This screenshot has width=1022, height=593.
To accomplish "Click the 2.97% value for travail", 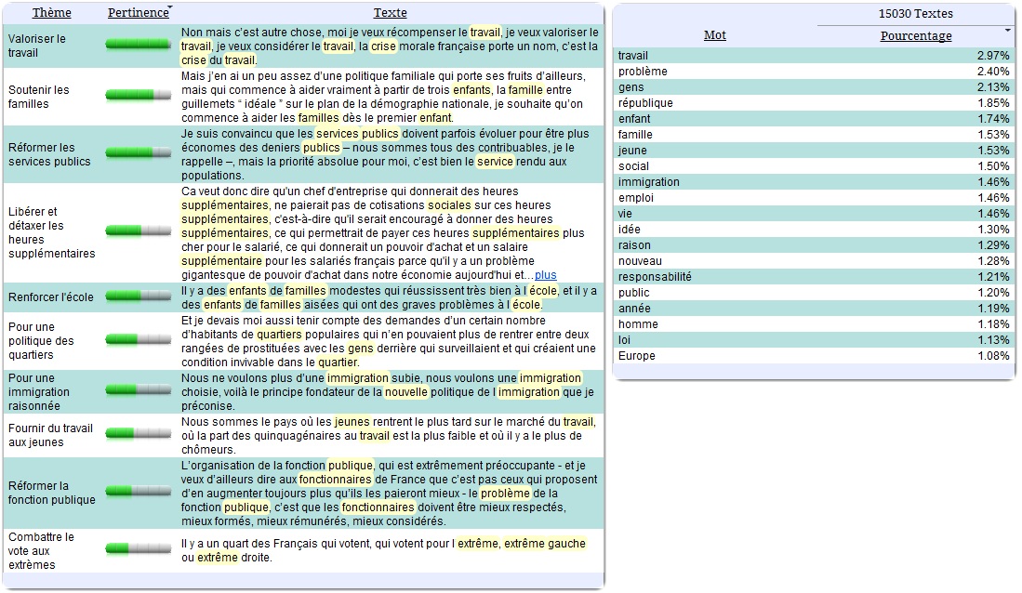I will click(x=993, y=56).
